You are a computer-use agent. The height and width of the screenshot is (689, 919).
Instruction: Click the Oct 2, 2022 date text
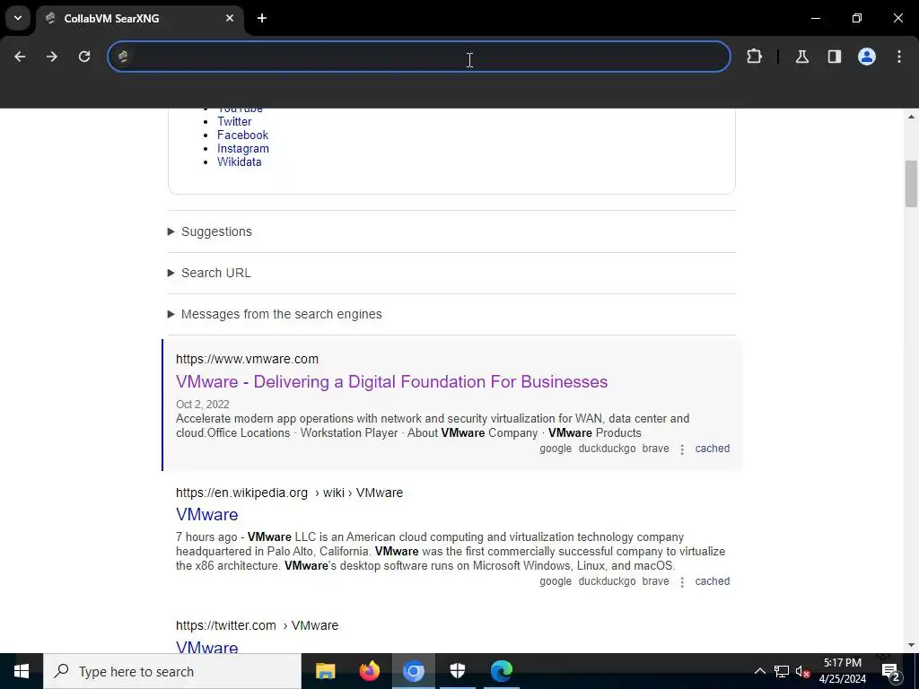pyautogui.click(x=202, y=405)
